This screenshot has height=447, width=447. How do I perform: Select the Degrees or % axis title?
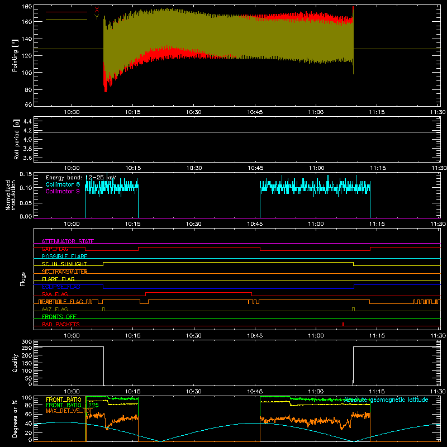15,419
